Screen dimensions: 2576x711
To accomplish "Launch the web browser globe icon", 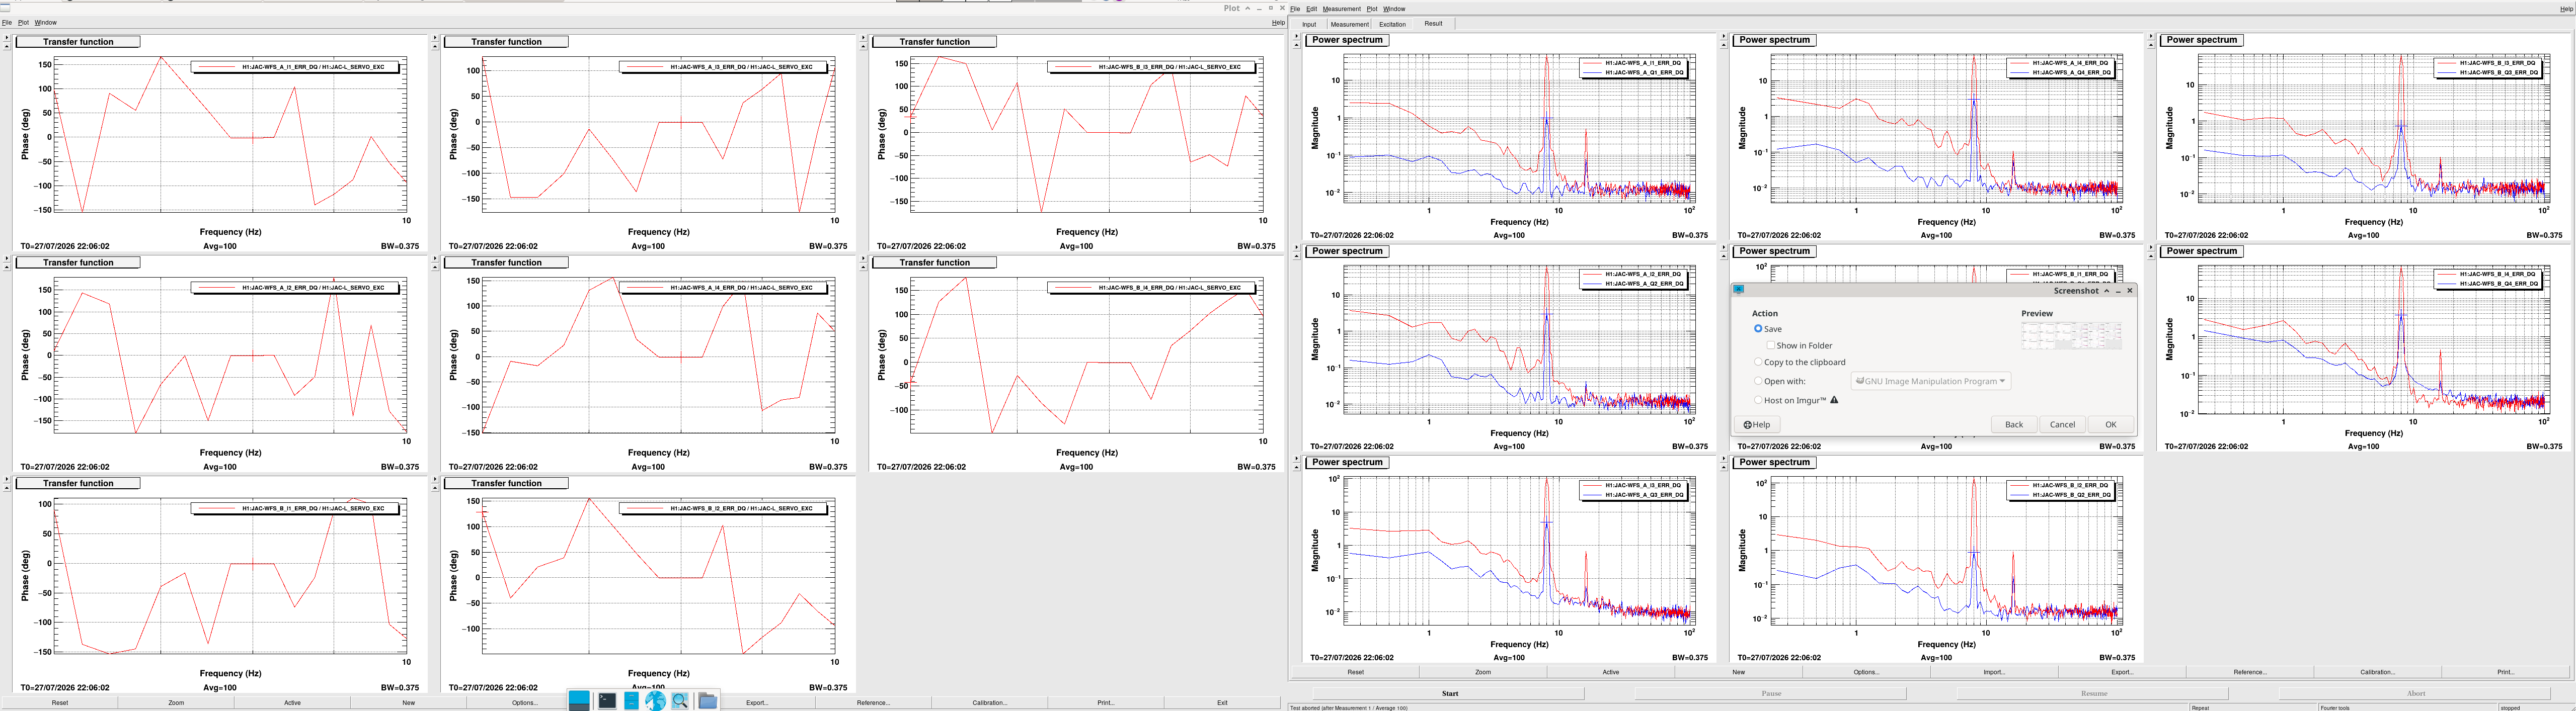I will click(x=655, y=701).
